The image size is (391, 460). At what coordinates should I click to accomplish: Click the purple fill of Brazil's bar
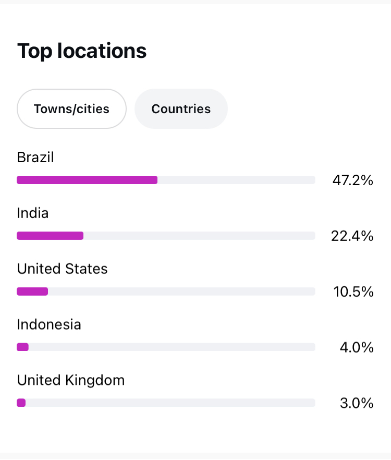click(x=87, y=180)
